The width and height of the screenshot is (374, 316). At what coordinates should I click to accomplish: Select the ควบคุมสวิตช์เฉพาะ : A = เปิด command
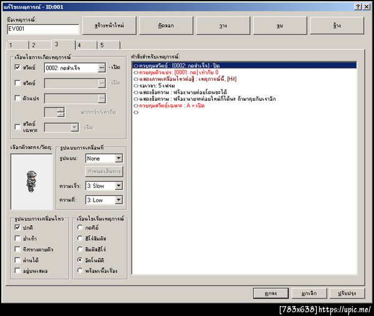tap(244, 105)
